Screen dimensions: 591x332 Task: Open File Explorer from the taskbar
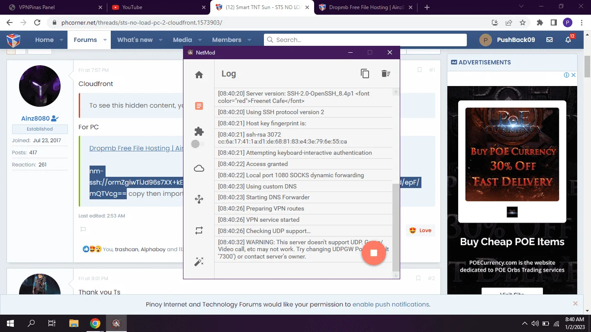coord(74,323)
